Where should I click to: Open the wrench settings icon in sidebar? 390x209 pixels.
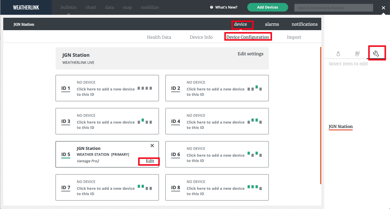376,54
